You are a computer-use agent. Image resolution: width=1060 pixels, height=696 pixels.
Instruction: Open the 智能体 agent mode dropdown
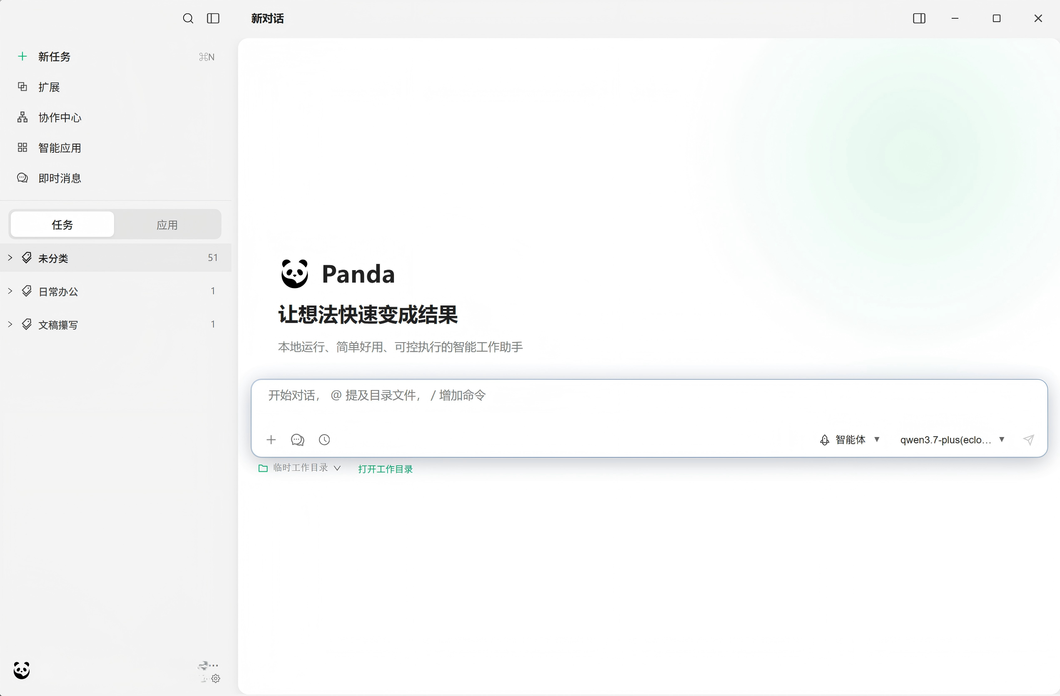point(850,440)
